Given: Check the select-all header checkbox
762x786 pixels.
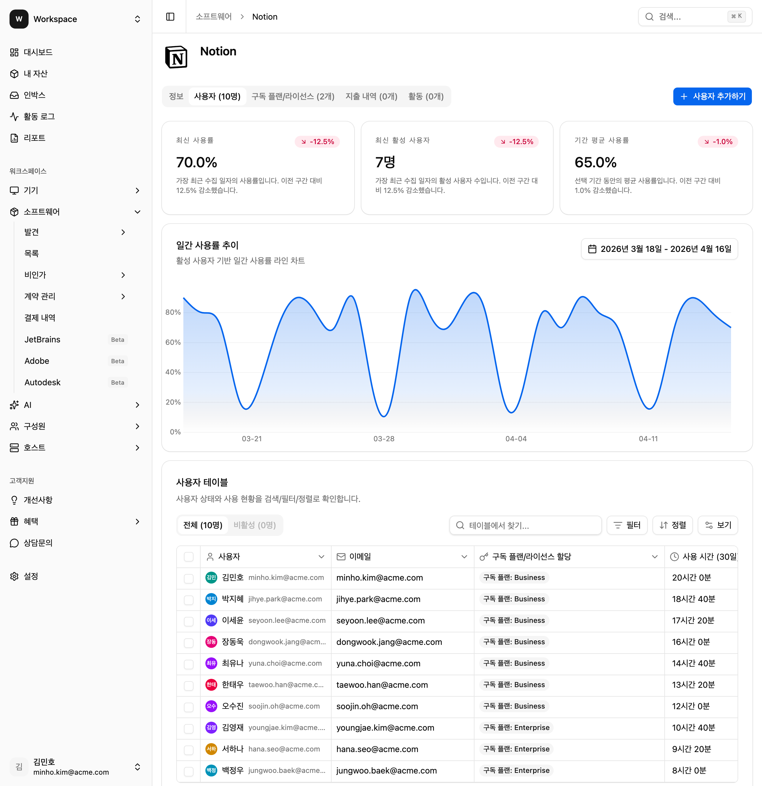Looking at the screenshot, I should point(188,557).
